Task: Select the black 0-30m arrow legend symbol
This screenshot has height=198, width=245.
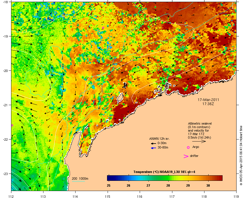Action: click(153, 143)
